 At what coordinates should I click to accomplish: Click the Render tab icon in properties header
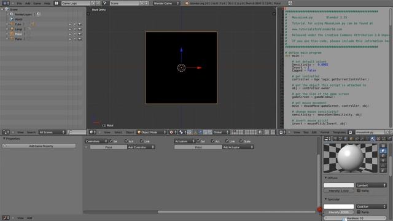click(x=335, y=139)
